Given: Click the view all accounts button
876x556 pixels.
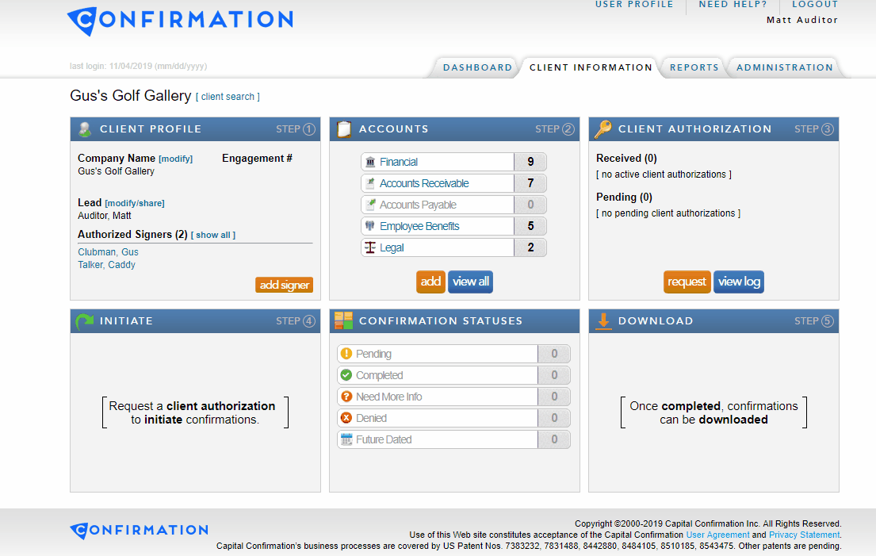Looking at the screenshot, I should (470, 282).
